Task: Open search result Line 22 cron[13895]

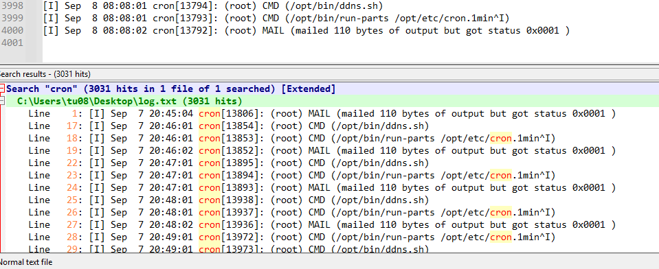Action: click(229, 163)
